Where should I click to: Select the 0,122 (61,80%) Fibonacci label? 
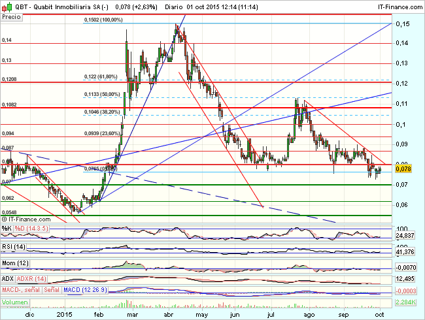(x=101, y=77)
